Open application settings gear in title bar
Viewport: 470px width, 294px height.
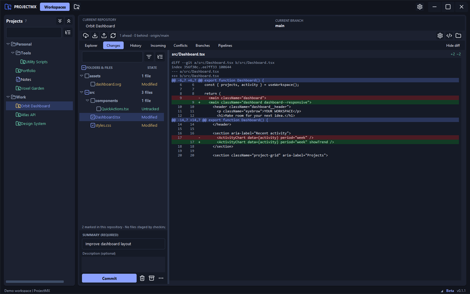[420, 7]
